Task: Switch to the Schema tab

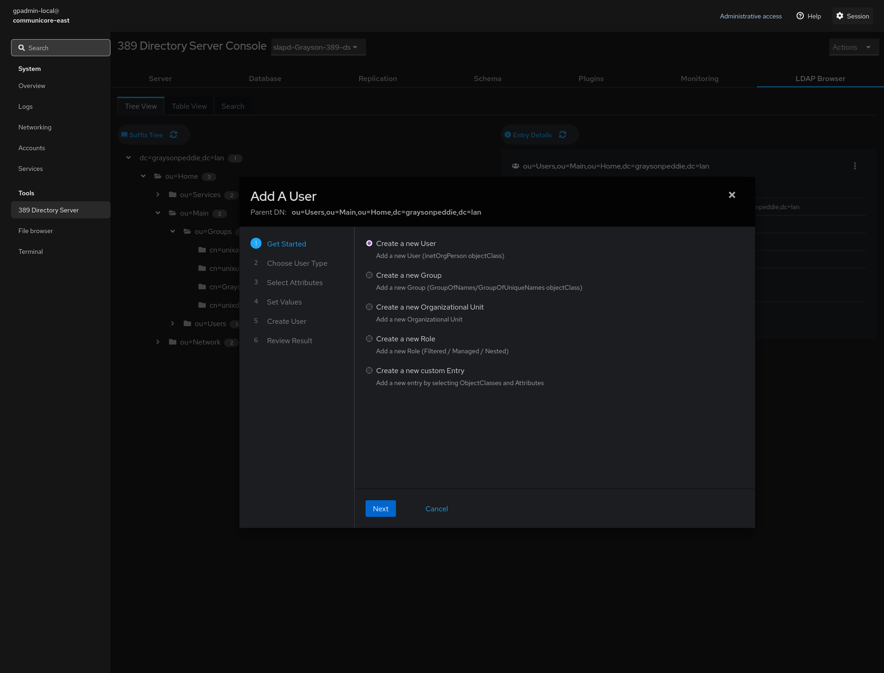Action: coord(488,78)
